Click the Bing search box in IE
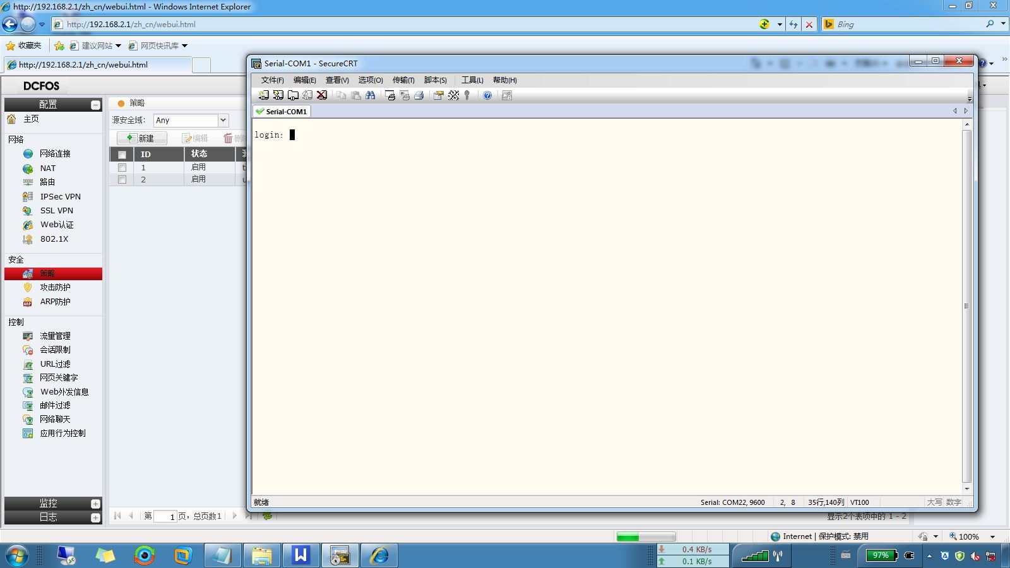Screen dimensions: 1010x568 (909, 25)
